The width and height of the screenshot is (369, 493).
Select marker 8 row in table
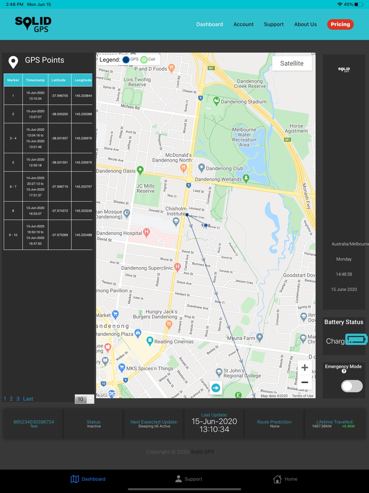48,211
